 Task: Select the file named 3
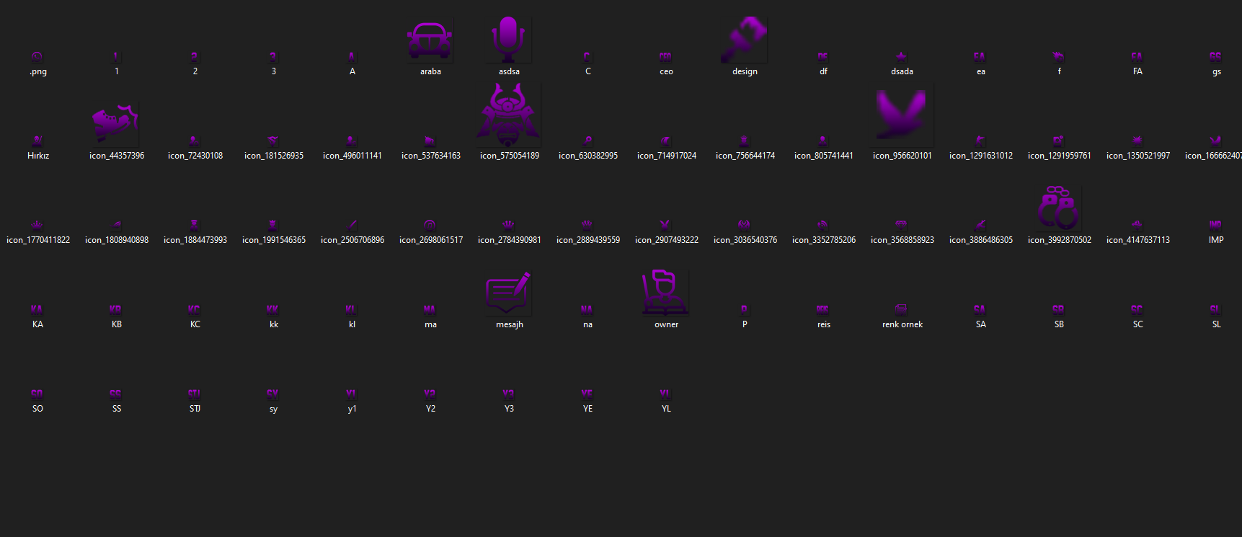tap(272, 56)
